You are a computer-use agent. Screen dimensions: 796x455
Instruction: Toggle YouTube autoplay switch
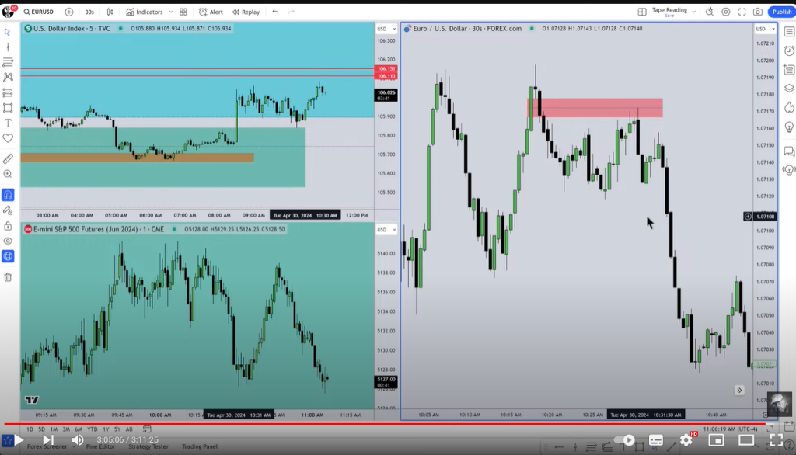click(626, 439)
